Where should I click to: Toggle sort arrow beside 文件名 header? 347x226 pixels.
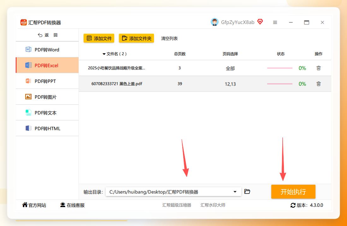(x=104, y=54)
